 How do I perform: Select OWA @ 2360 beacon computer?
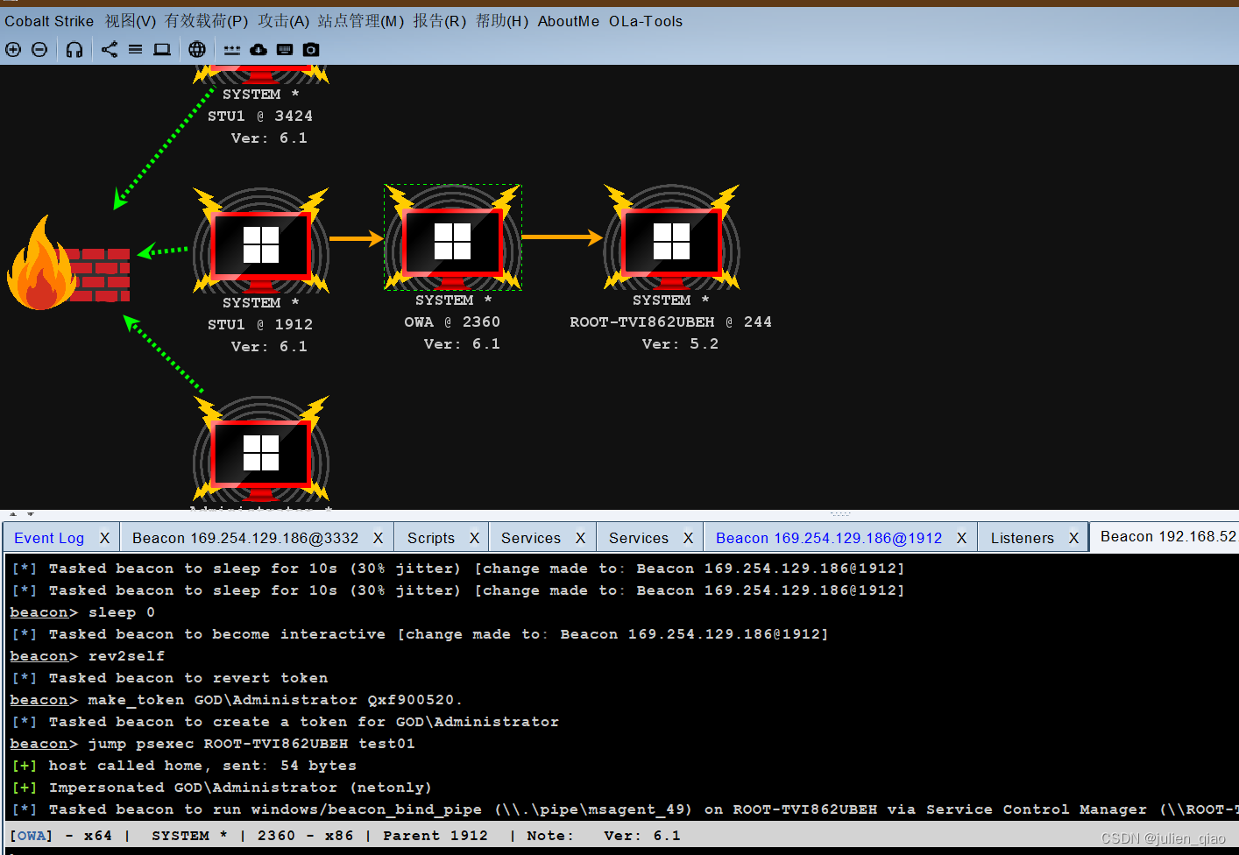tap(453, 238)
